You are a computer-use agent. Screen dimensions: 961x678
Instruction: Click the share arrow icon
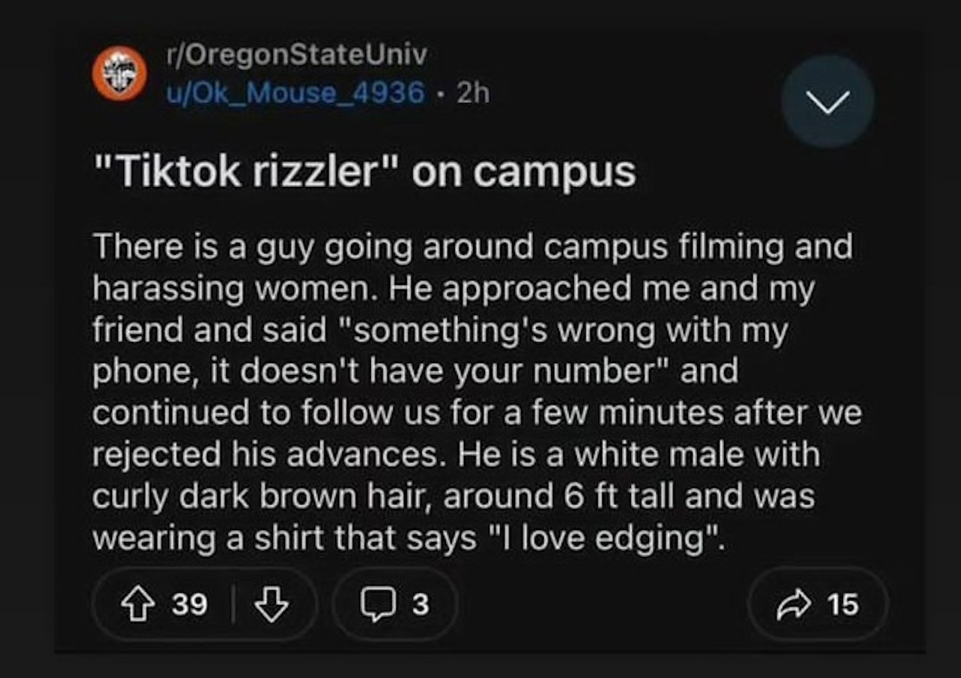[793, 605]
